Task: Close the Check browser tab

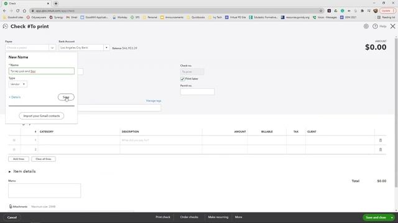Action: [48, 4]
